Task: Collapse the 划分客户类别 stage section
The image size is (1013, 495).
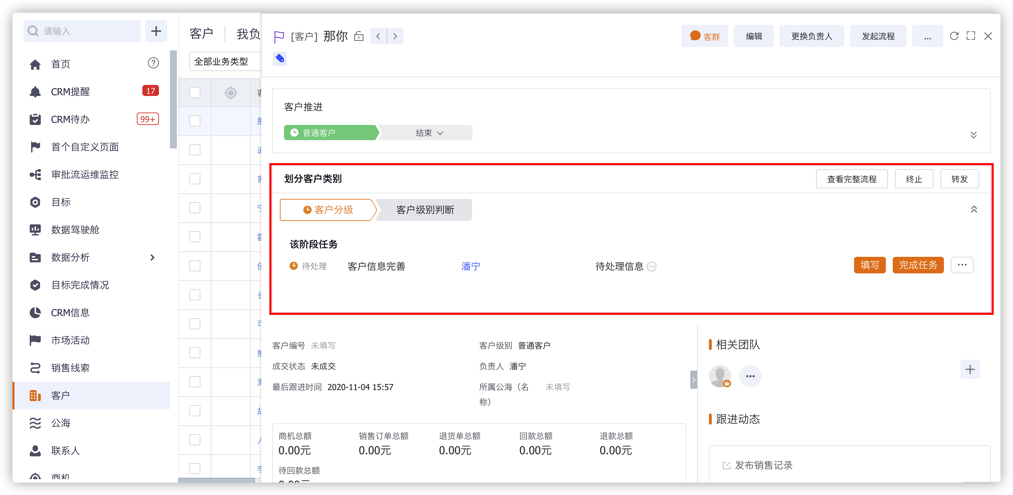Action: [974, 210]
